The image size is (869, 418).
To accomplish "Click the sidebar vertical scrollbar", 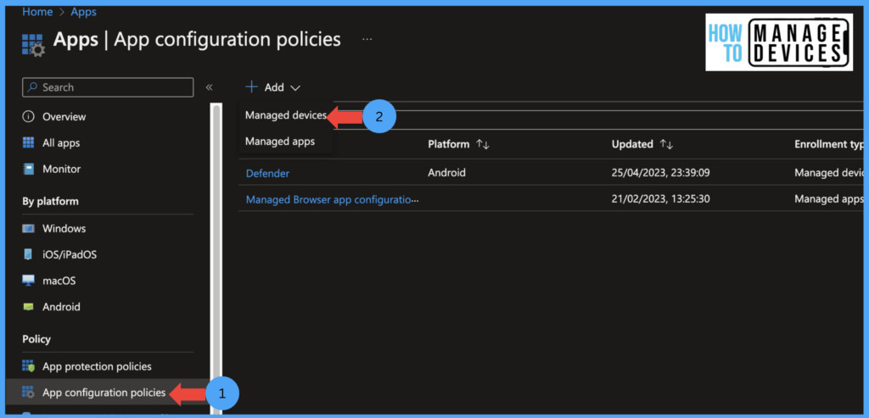I will (216, 254).
